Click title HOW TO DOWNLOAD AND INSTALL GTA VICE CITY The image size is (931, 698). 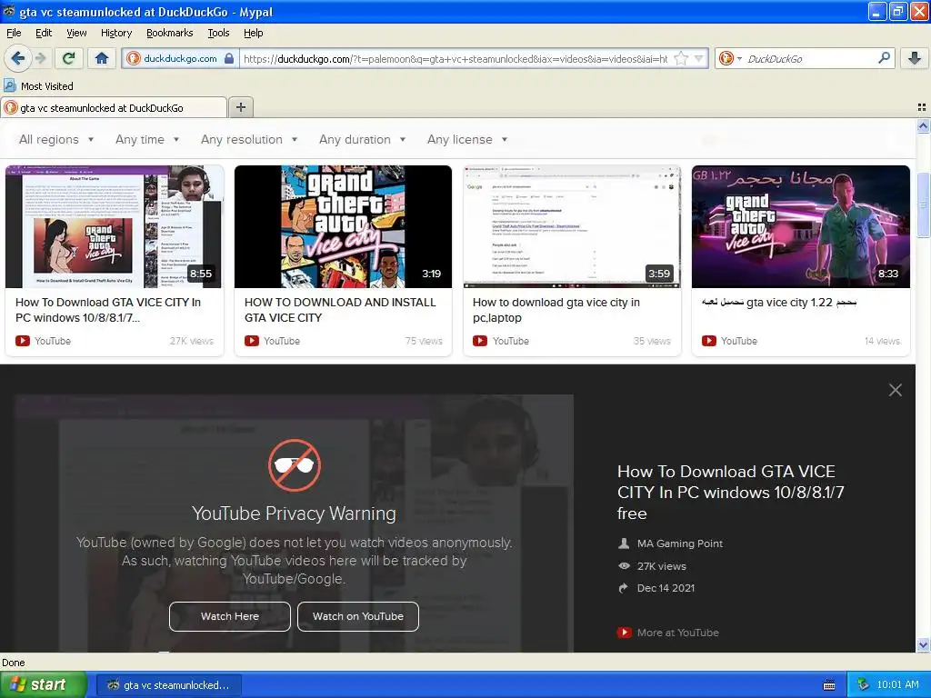point(340,310)
